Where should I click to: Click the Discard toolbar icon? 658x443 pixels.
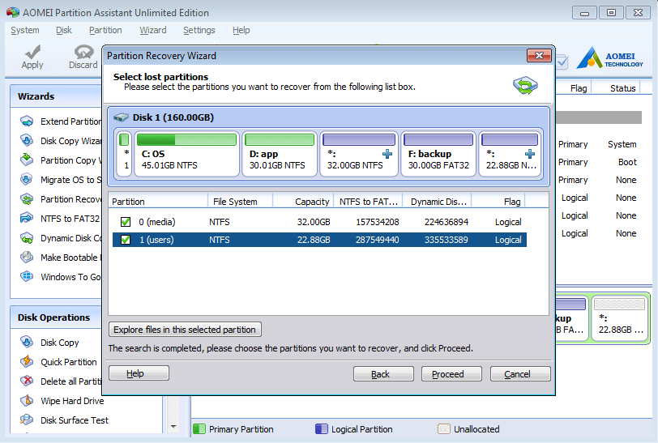(x=83, y=52)
